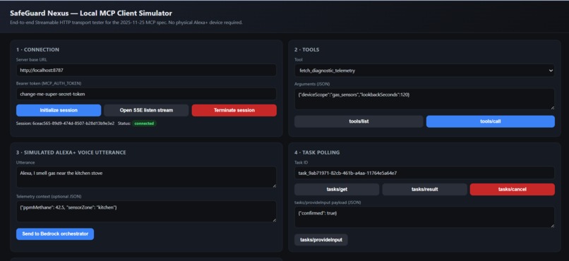Click the green connected status badge
Viewport: 569px width, 261px height.
[144, 123]
